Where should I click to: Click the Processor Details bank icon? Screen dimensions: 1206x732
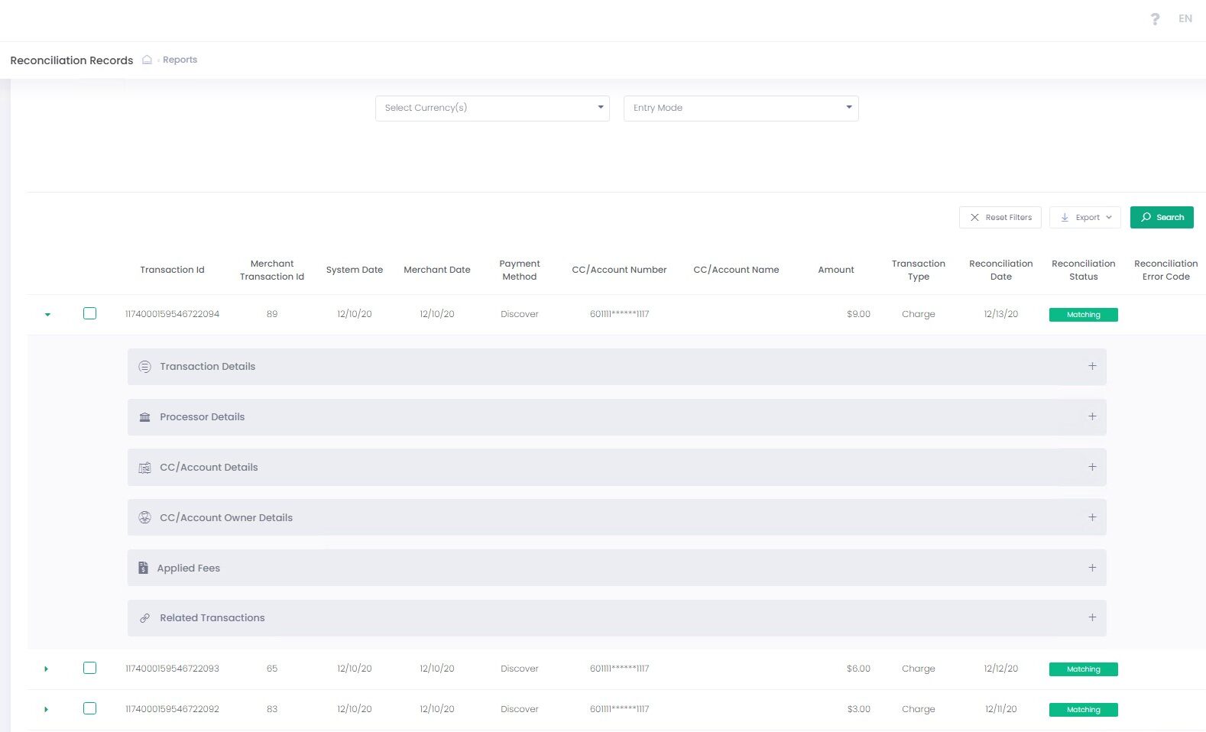tap(144, 417)
